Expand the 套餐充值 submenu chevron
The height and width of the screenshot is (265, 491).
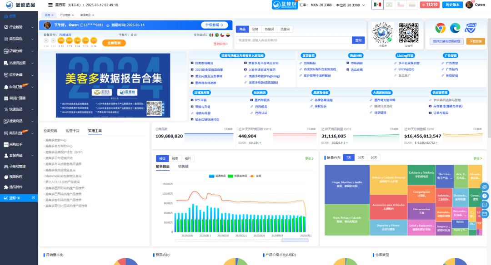32,156
